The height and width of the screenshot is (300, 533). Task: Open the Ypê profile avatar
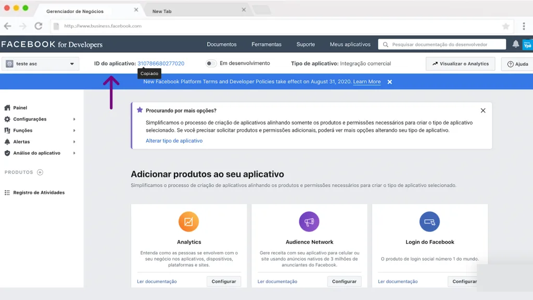(528, 44)
